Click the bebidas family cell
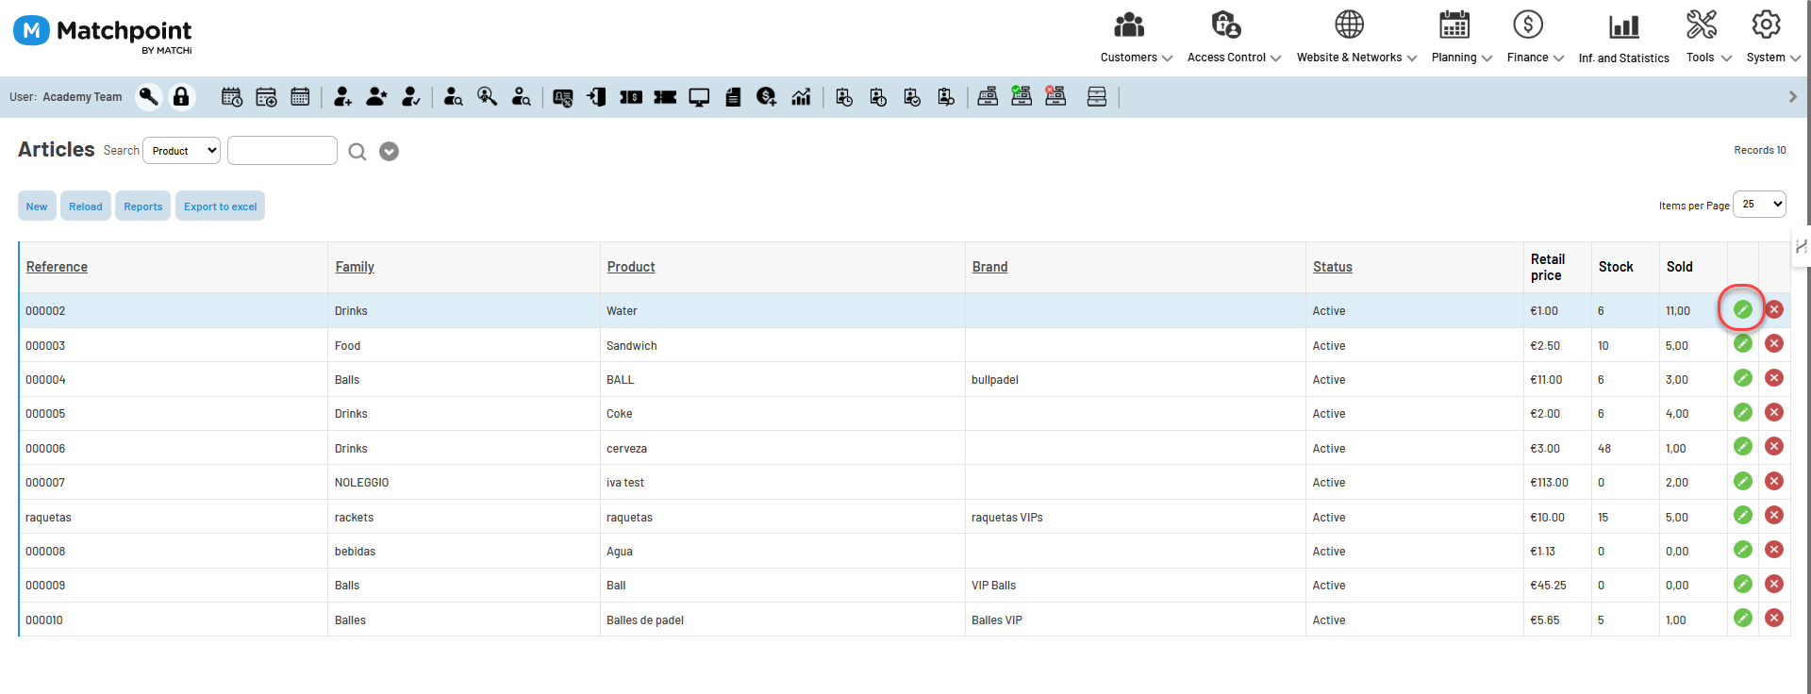 [464, 551]
